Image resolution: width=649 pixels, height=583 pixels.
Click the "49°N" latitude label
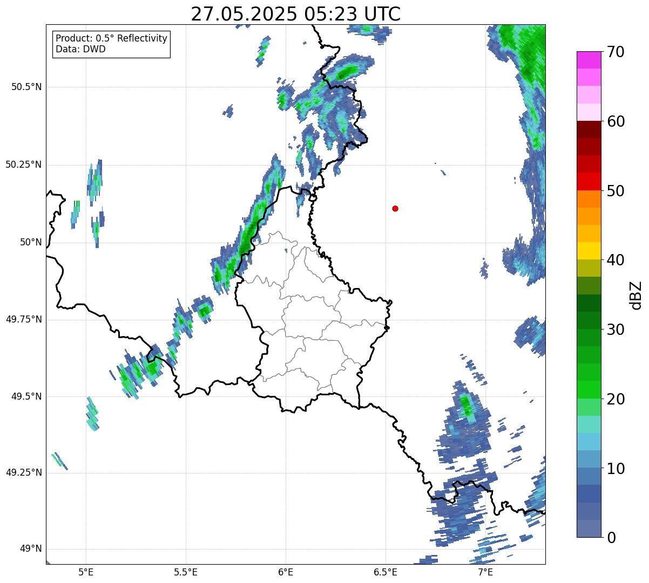[31, 549]
